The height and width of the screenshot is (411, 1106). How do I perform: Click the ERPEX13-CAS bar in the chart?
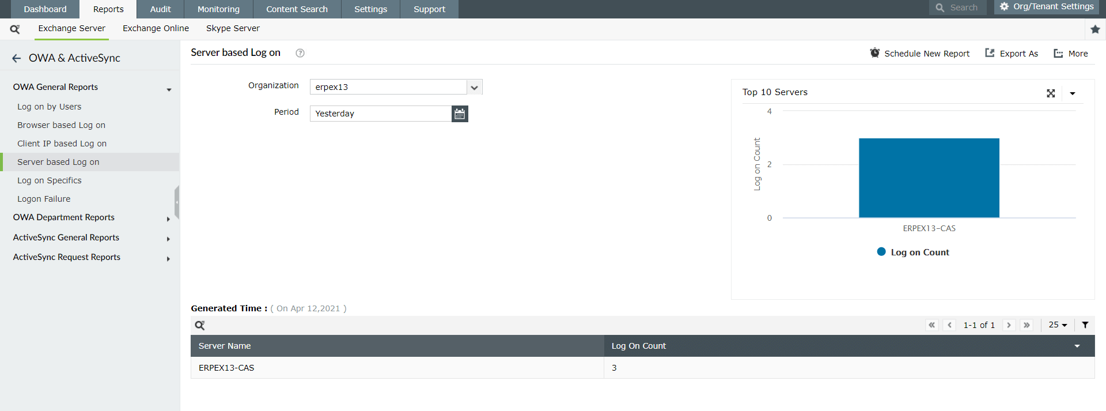pos(929,178)
